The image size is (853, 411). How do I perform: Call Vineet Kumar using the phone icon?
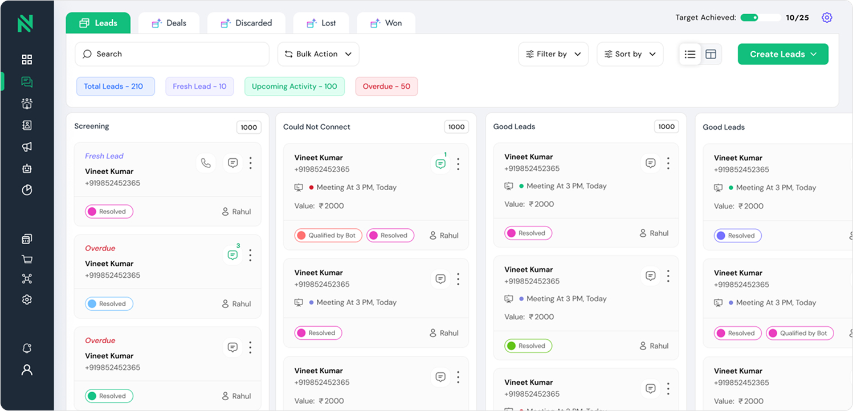(206, 163)
